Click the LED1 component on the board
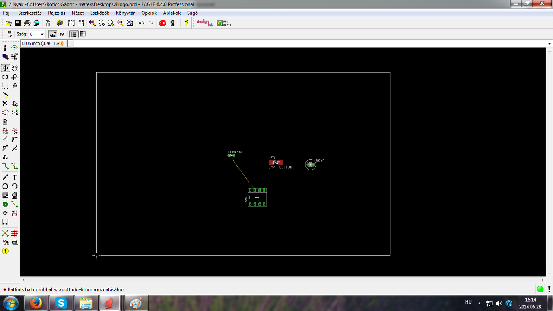This screenshot has height=311, width=553. 276,162
